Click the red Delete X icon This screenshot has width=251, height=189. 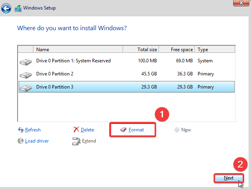pyautogui.click(x=76, y=130)
